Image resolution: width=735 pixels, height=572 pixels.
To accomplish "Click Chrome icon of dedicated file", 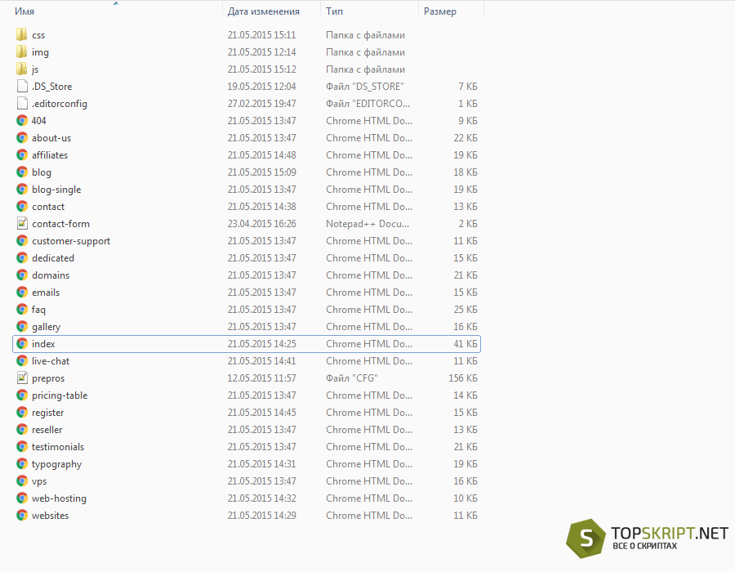I will coord(22,258).
